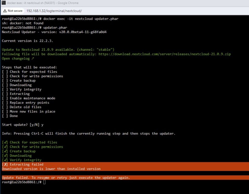Click the unchecked 'Downloading' step
The height and width of the screenshot is (194, 249).
(17, 85)
